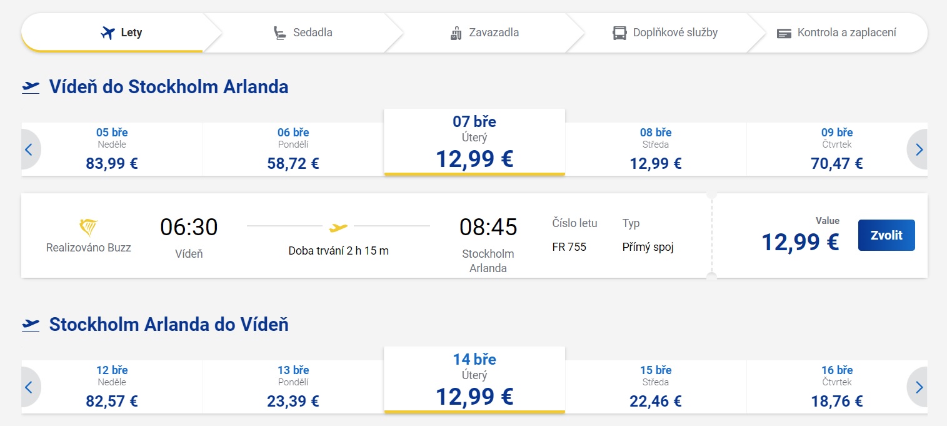Show earlier return dates with the left arrow
Viewport: 947px width, 426px height.
point(29,387)
